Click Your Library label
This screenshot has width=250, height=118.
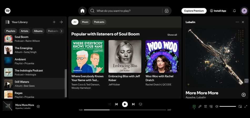tap(20, 22)
